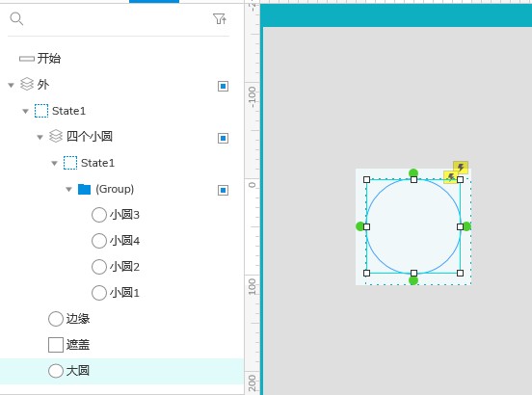Click the dynamic panel icon beside 四个小圆
The height and width of the screenshot is (395, 532).
click(x=56, y=136)
